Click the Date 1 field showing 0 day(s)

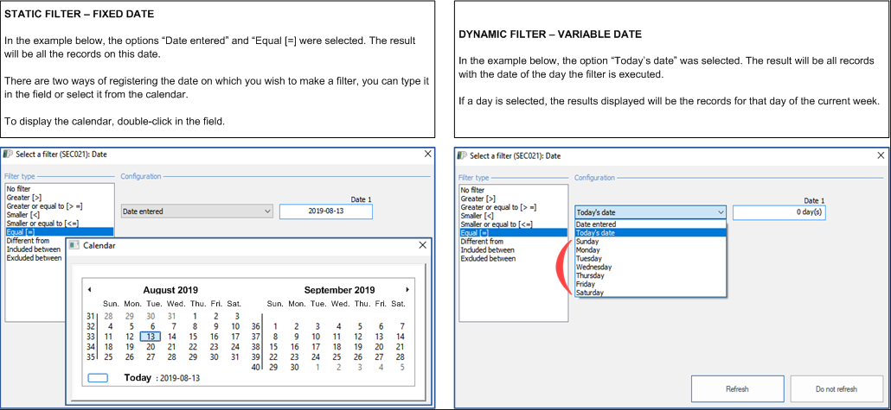tap(779, 212)
